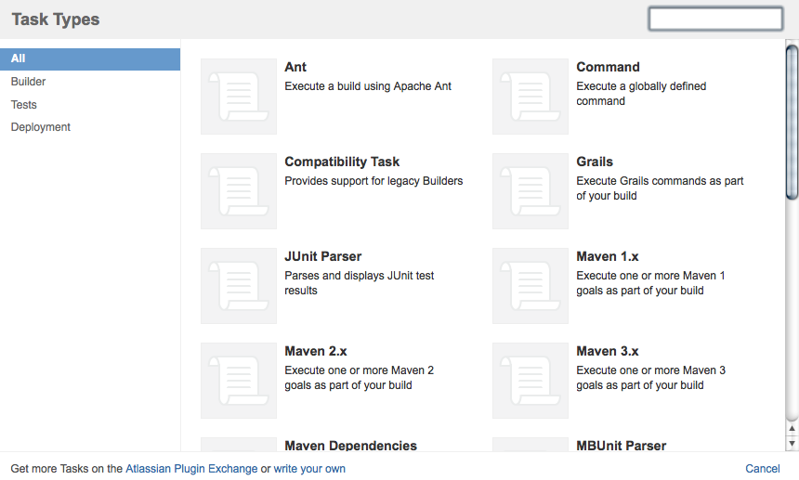Image resolution: width=799 pixels, height=480 pixels.
Task: Cancel the Task Types dialog
Action: point(762,469)
